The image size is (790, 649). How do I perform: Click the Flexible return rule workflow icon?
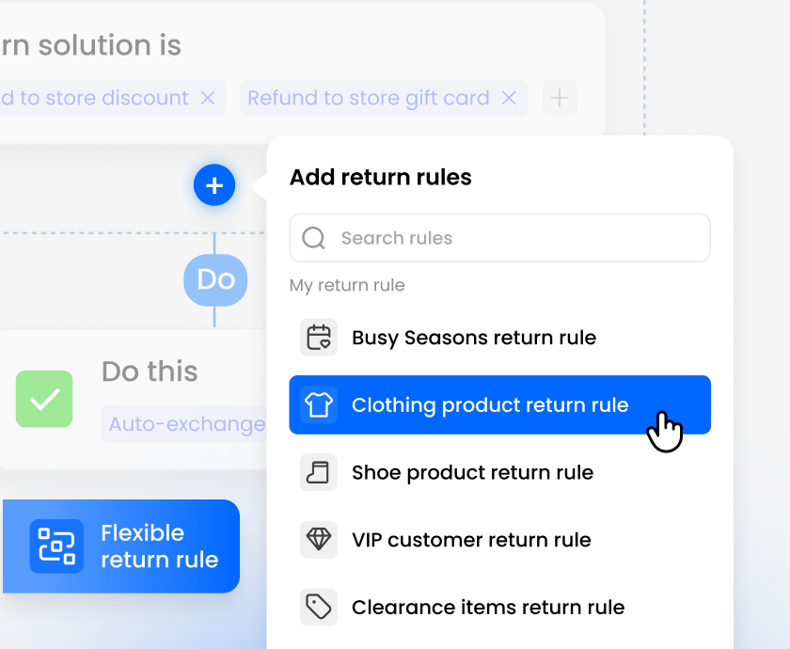pos(58,546)
